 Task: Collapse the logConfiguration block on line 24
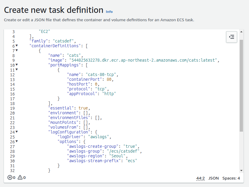16,132
